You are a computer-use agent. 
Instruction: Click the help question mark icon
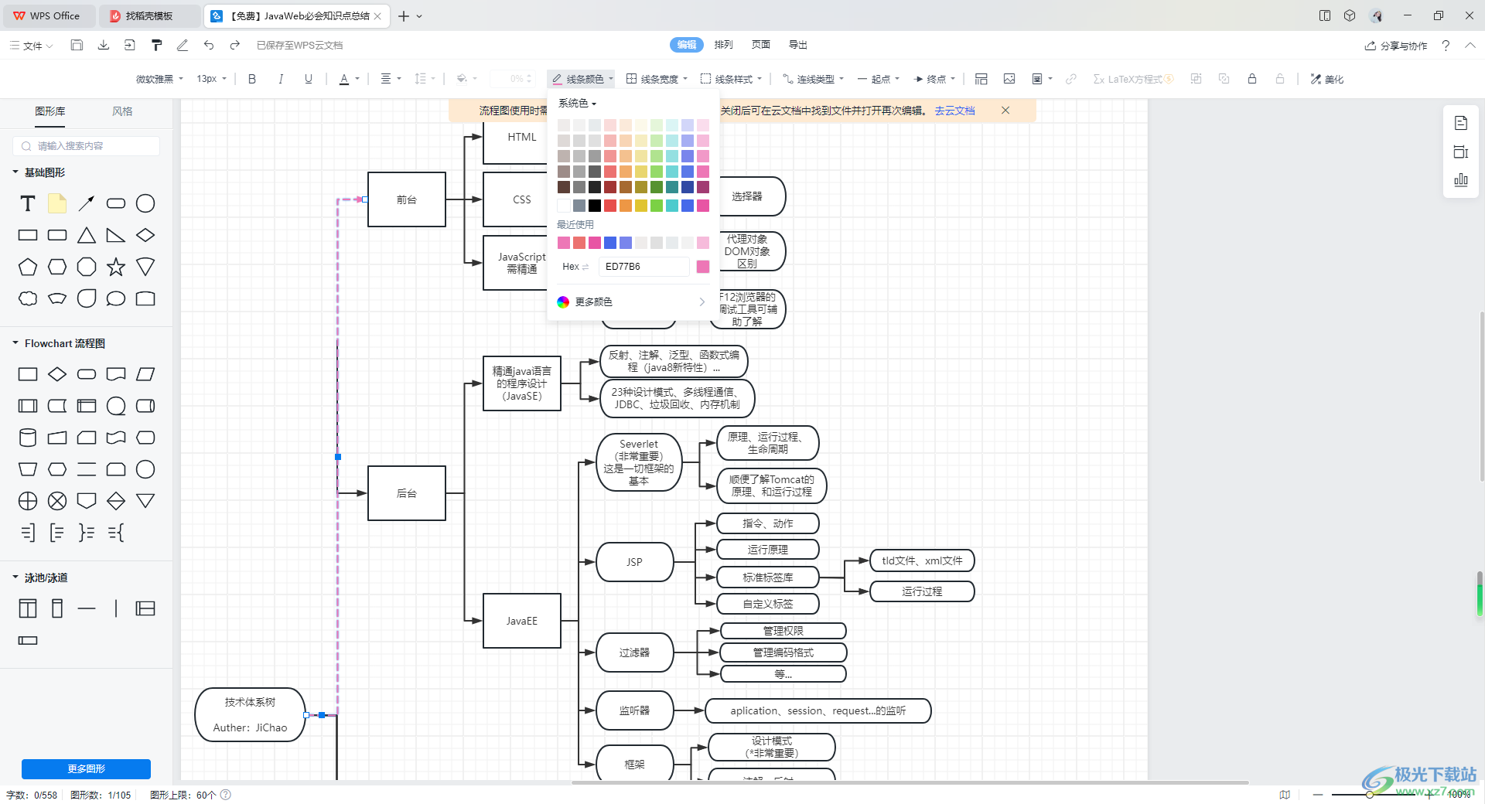pyautogui.click(x=1446, y=46)
